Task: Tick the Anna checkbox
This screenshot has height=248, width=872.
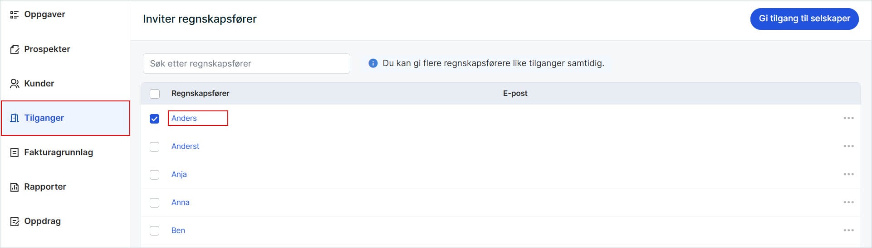Action: pyautogui.click(x=155, y=203)
